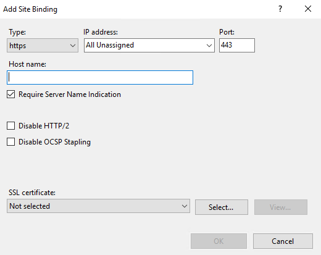321x255 pixels.
Task: Open the Type dropdown showing https
Action: tap(43, 45)
